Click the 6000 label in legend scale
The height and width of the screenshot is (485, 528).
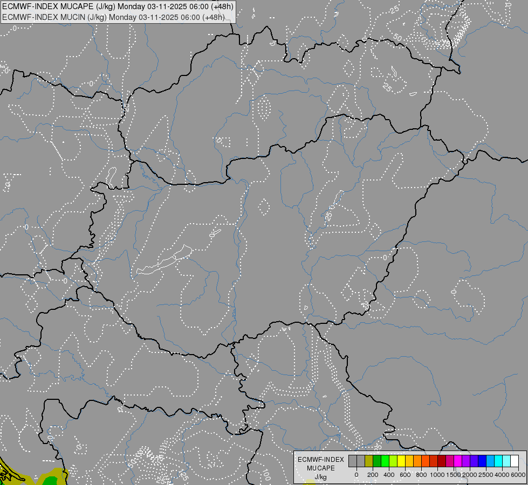coord(518,475)
